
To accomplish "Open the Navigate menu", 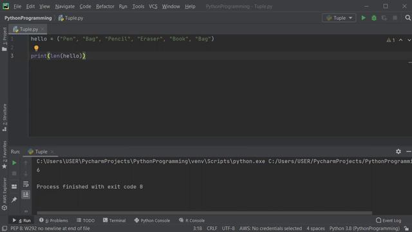I will pos(64,6).
